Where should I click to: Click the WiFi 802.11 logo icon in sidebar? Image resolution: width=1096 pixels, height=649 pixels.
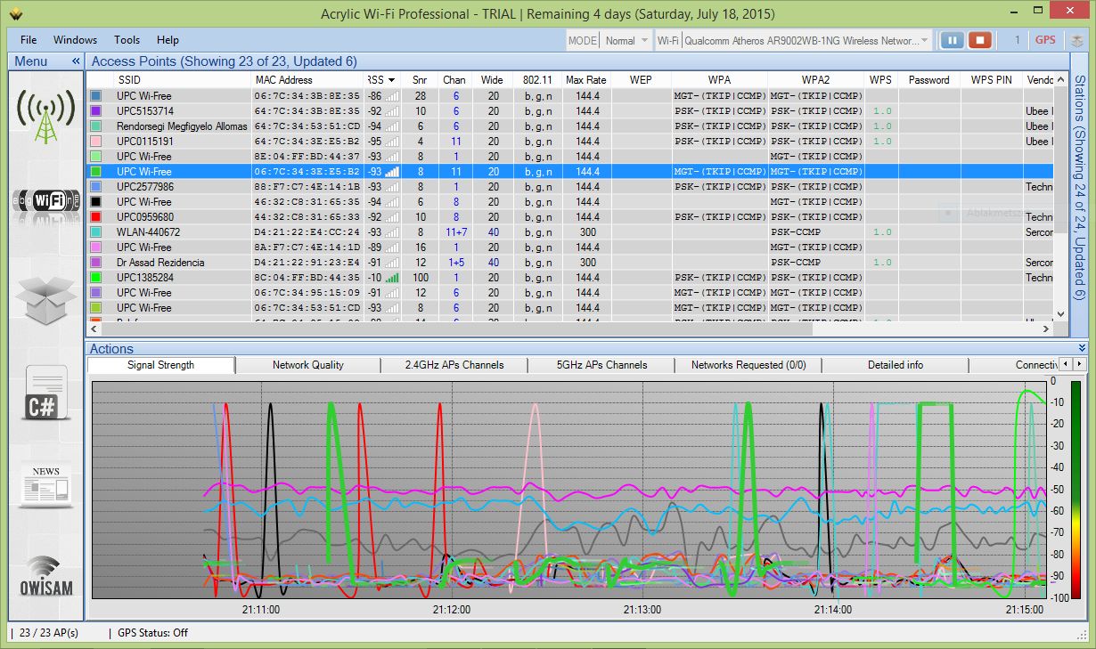(x=46, y=201)
